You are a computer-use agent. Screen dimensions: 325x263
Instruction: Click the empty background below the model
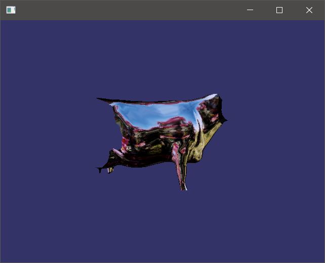(162, 227)
